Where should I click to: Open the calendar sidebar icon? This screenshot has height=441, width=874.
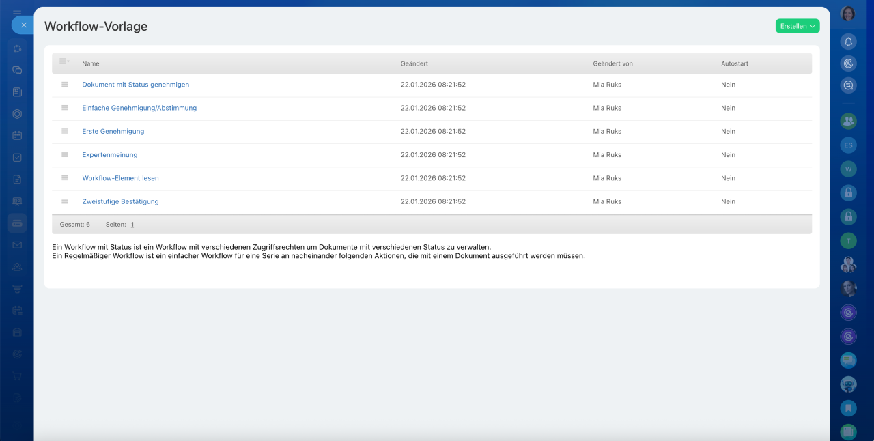17,135
